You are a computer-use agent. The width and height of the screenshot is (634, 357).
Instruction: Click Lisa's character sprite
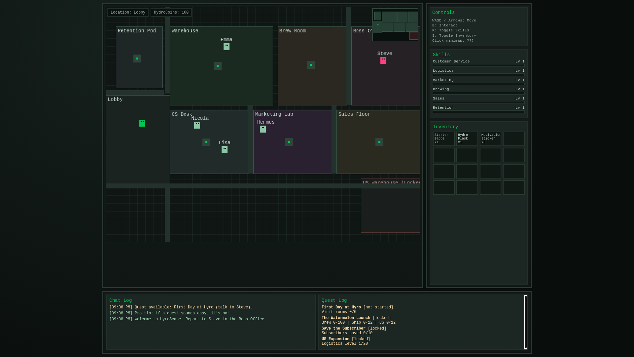click(224, 149)
